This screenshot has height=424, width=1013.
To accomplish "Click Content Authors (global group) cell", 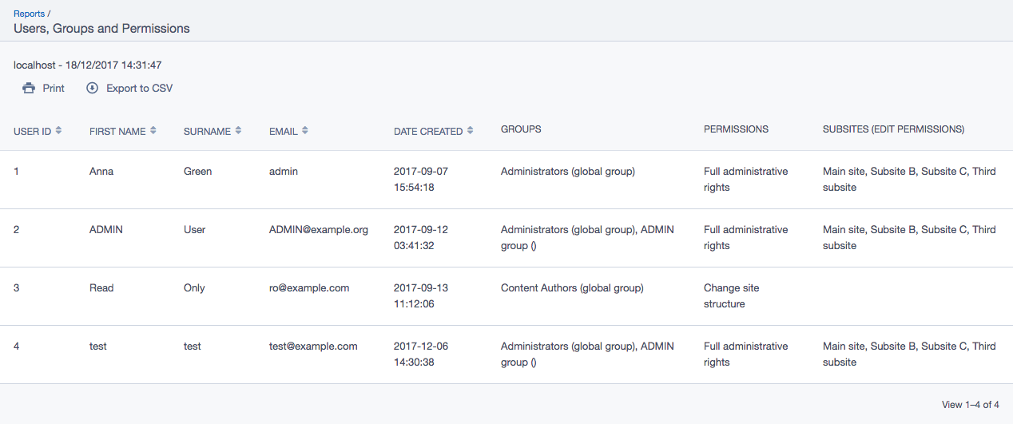I will (x=571, y=288).
